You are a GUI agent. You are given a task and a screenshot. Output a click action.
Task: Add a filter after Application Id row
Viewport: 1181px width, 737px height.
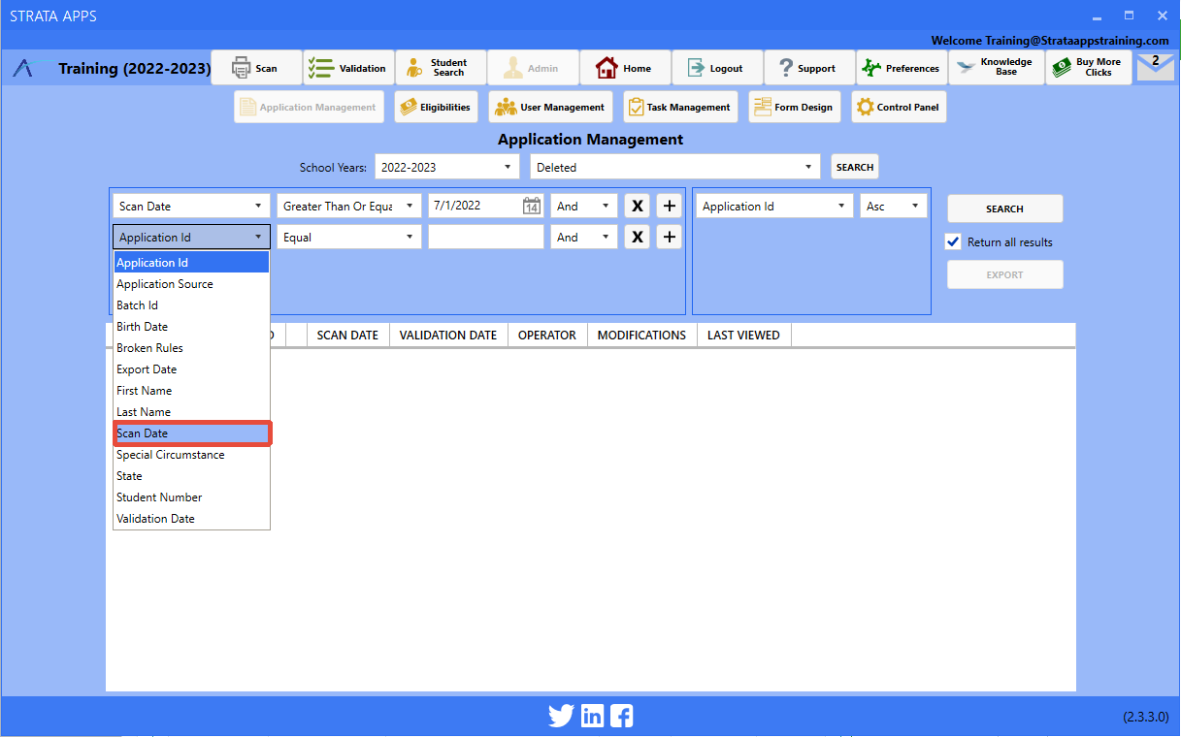coord(669,237)
